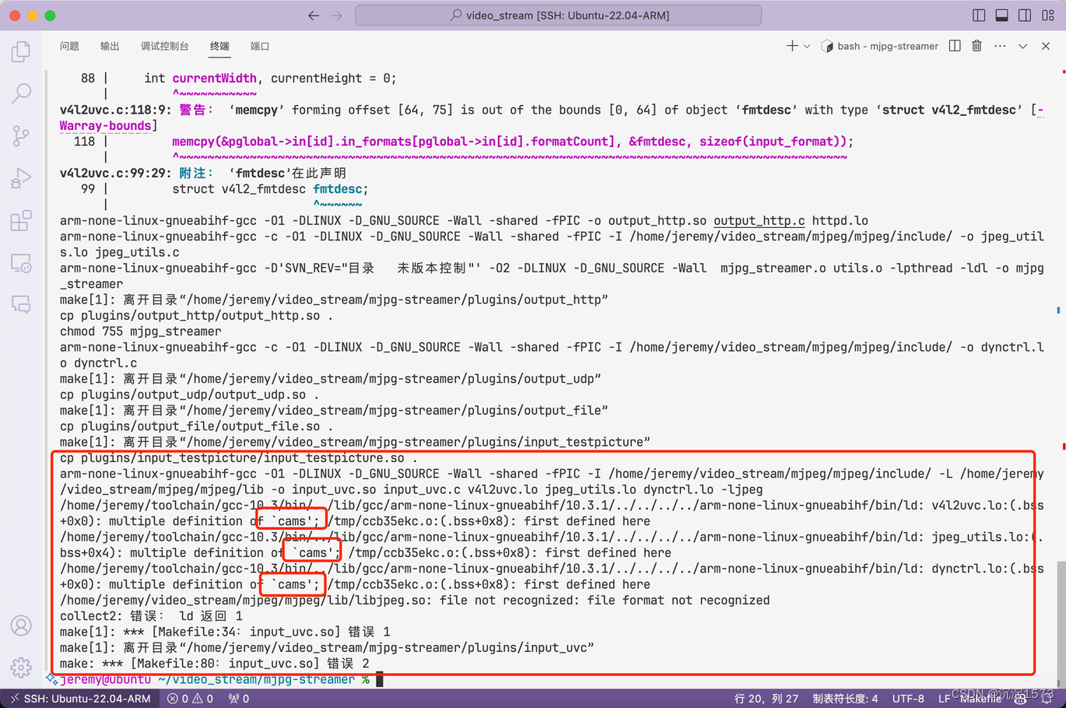Open the Source Control view
Viewport: 1066px width, 708px height.
[21, 136]
